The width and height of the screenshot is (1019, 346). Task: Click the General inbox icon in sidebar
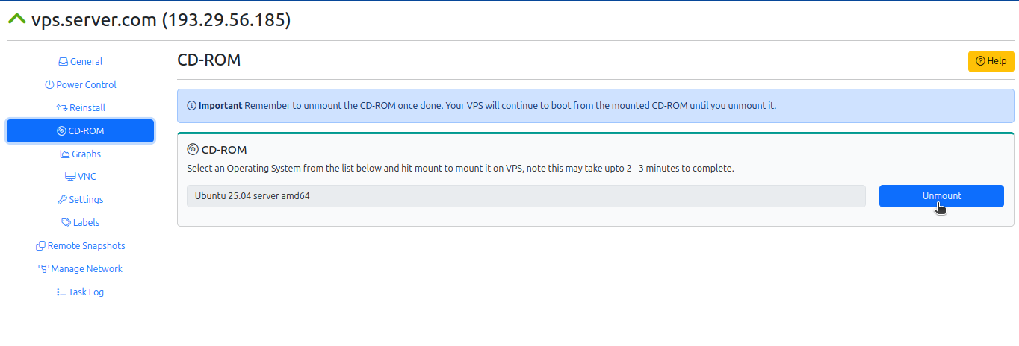[x=64, y=62]
